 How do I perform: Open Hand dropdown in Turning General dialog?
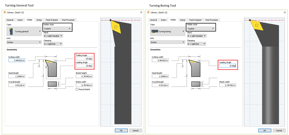tap(53, 36)
